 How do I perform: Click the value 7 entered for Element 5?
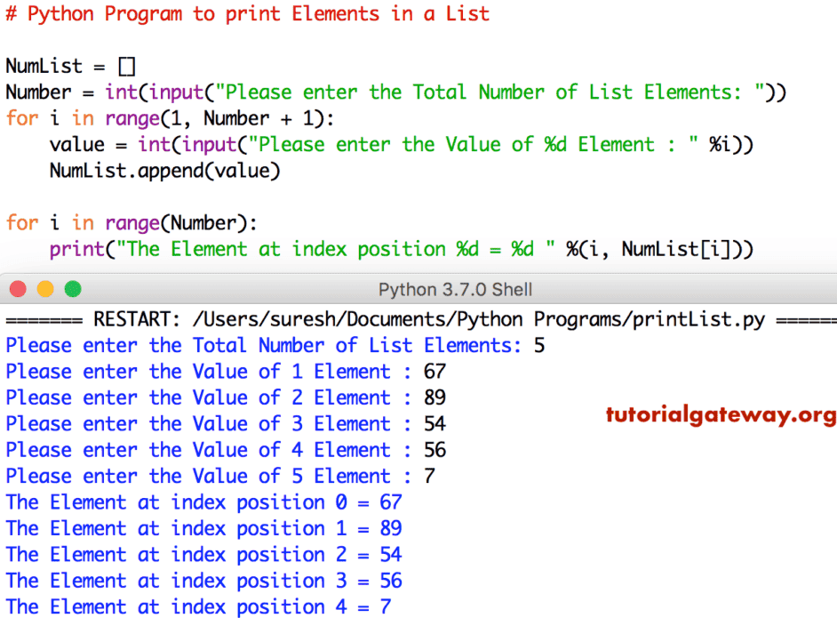[x=428, y=476]
